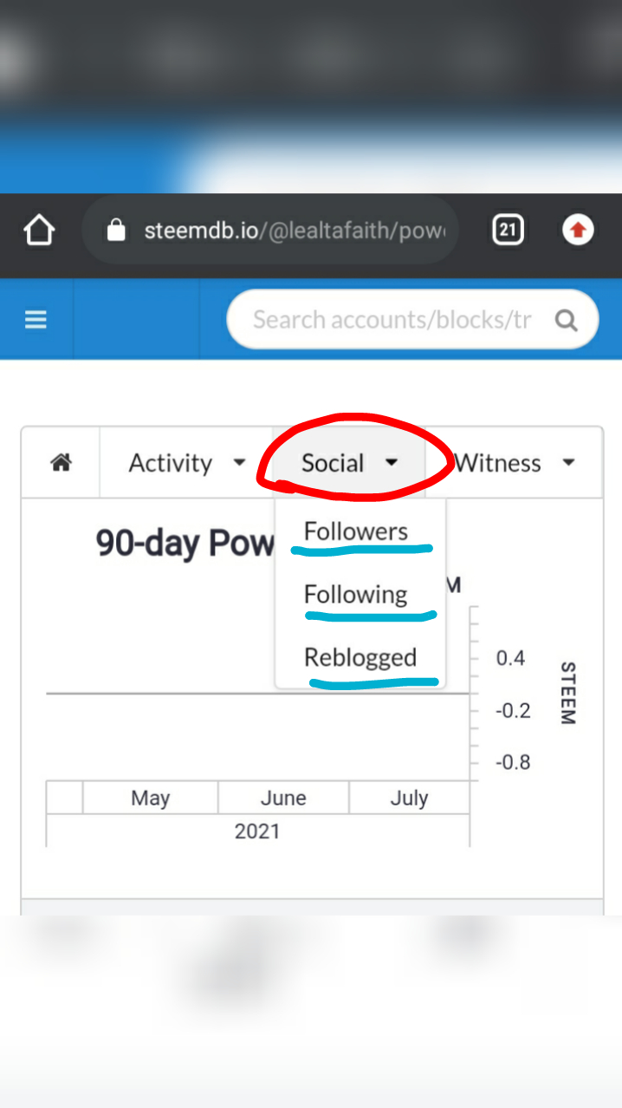Select the June month label
The image size is (622, 1108).
(x=283, y=798)
